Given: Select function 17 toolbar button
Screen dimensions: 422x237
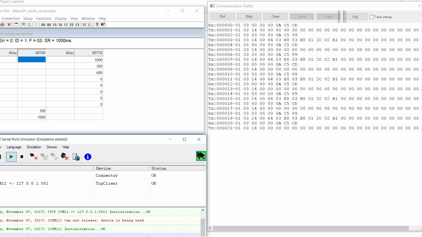Looking at the screenshot, I should pyautogui.click(x=66, y=25).
